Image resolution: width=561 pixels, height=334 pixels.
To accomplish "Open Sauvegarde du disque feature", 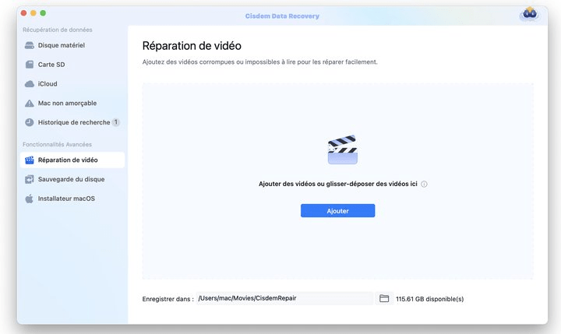I will coord(72,180).
